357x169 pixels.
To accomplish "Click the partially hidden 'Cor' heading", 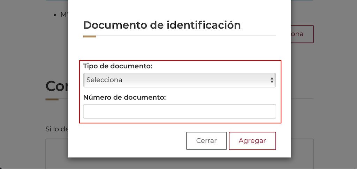I will point(57,86).
